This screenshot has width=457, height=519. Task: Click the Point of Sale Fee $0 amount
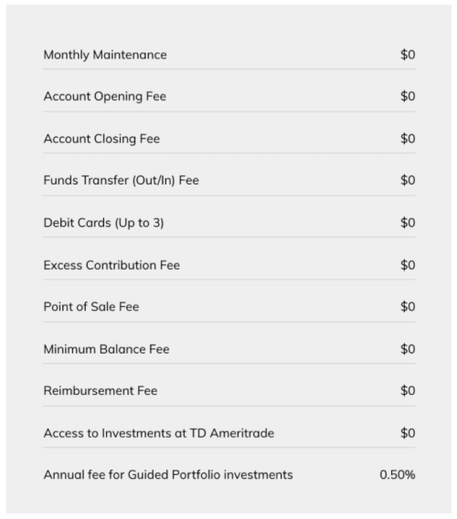pos(408,307)
